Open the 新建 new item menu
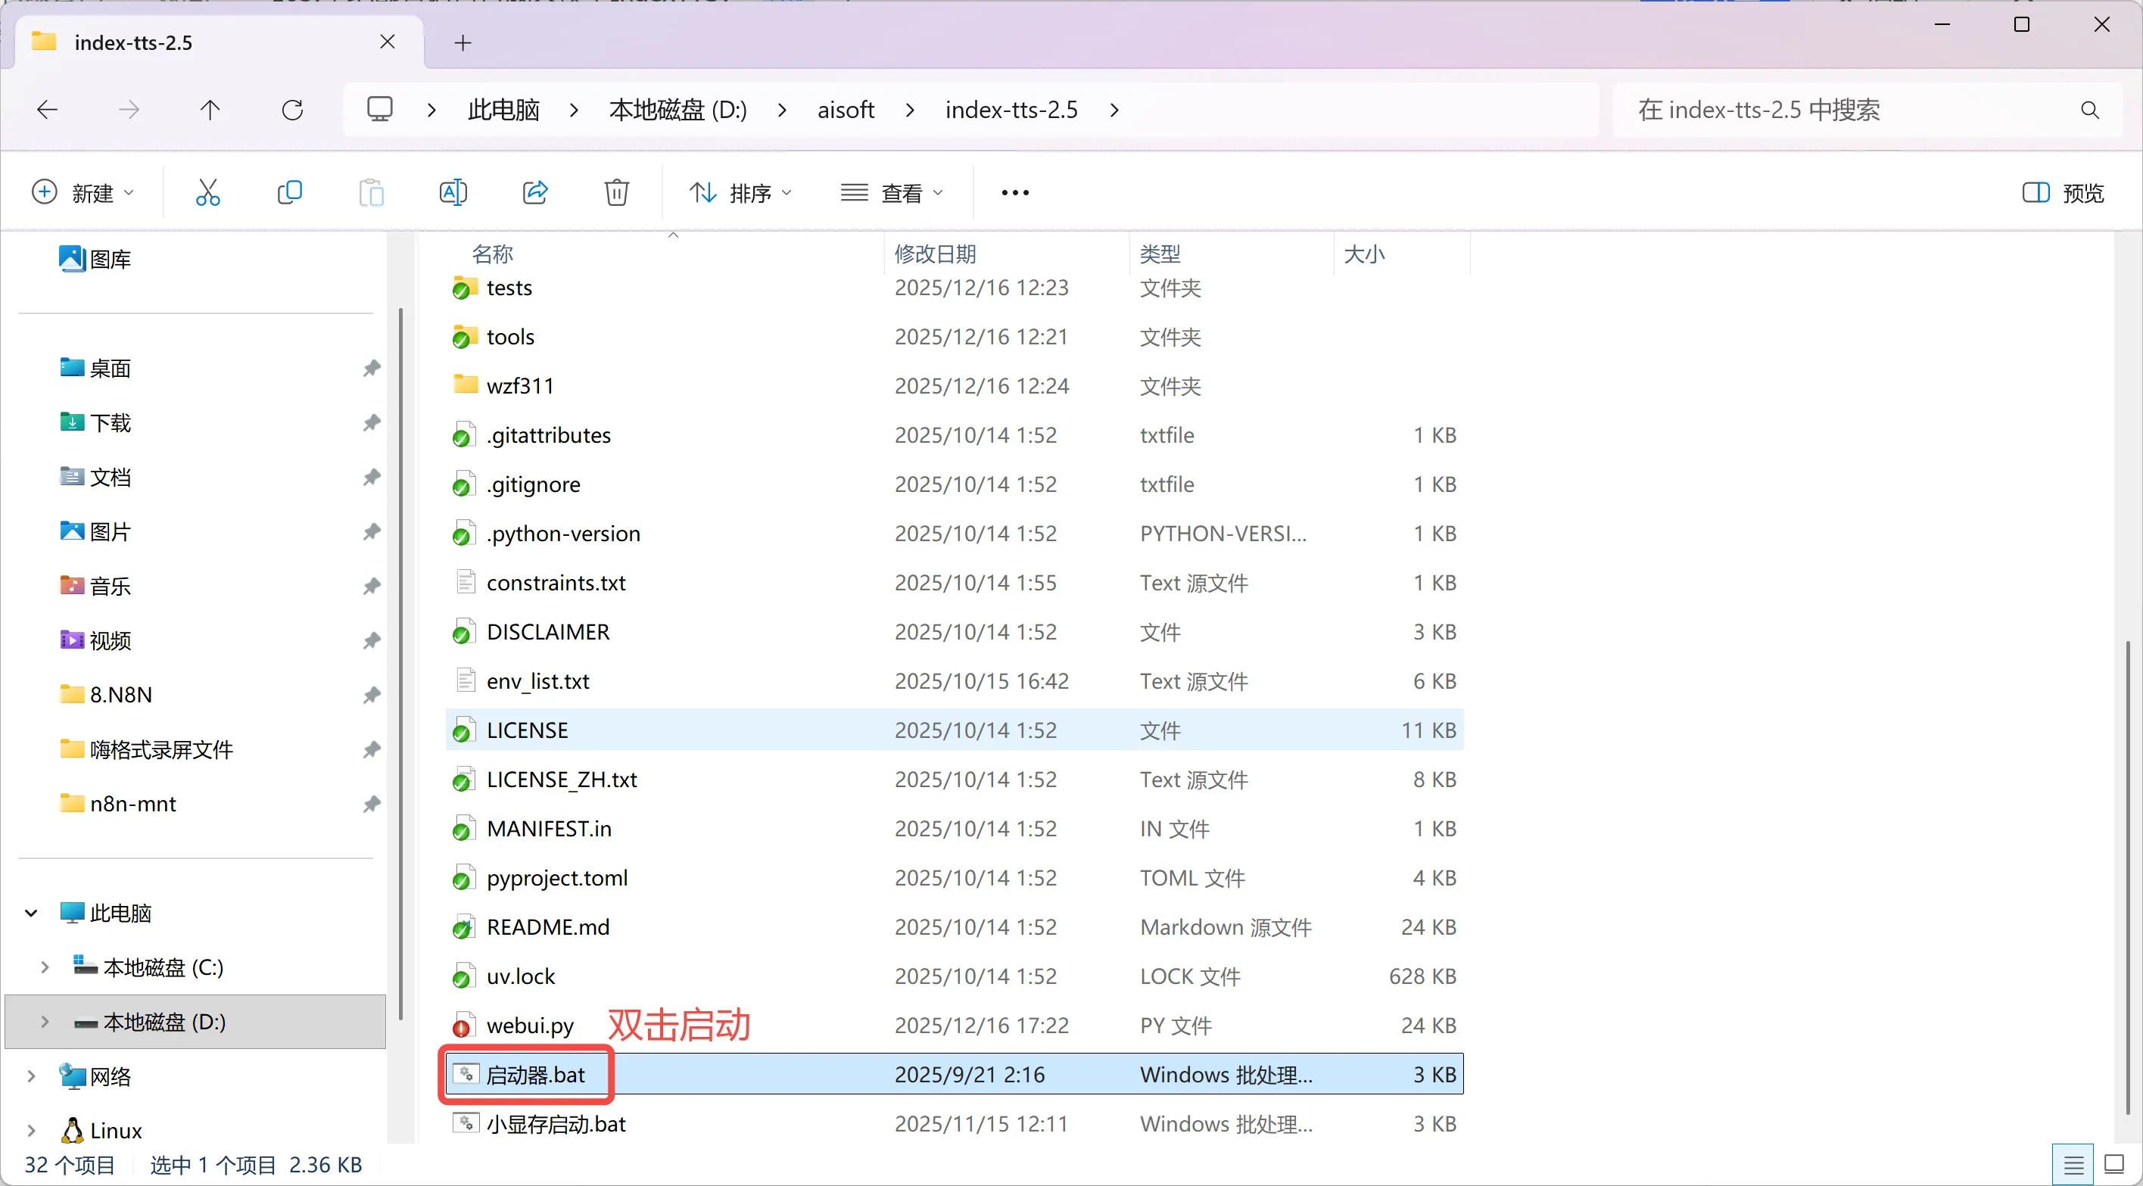Image resolution: width=2143 pixels, height=1186 pixels. (83, 193)
